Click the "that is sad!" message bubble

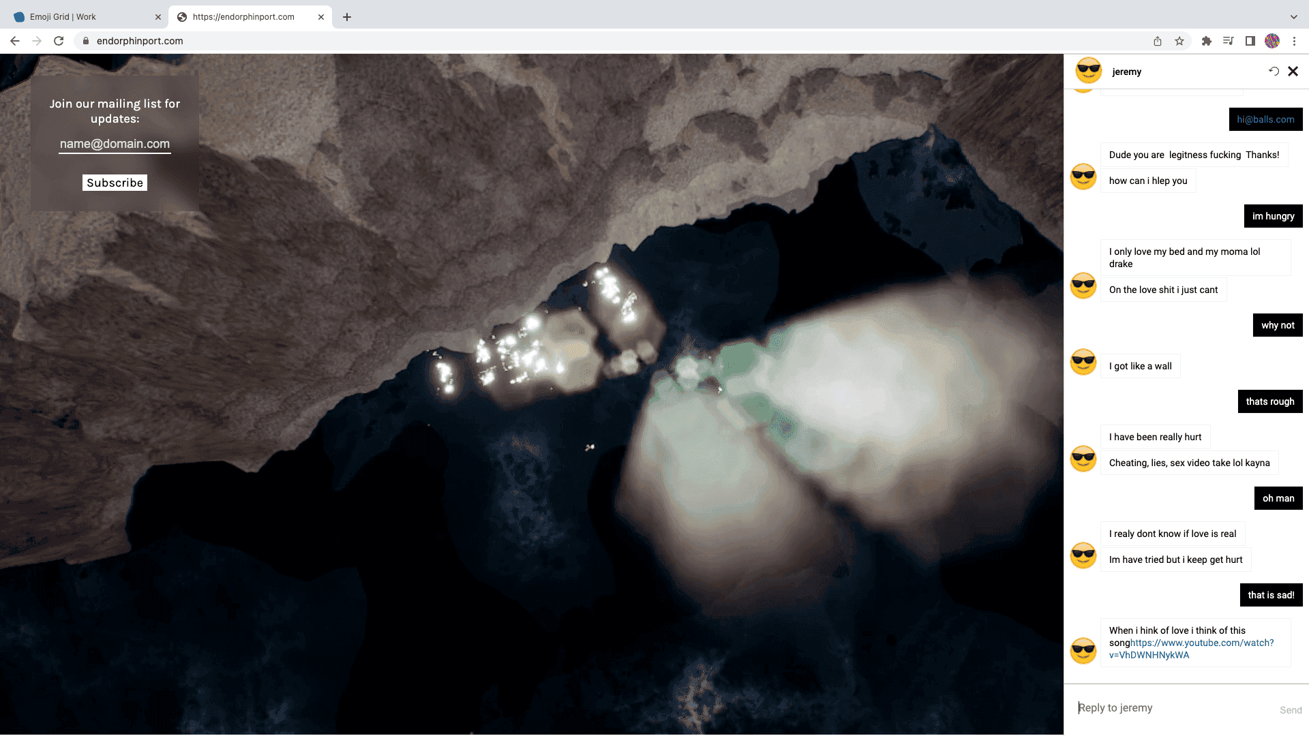[1271, 595]
